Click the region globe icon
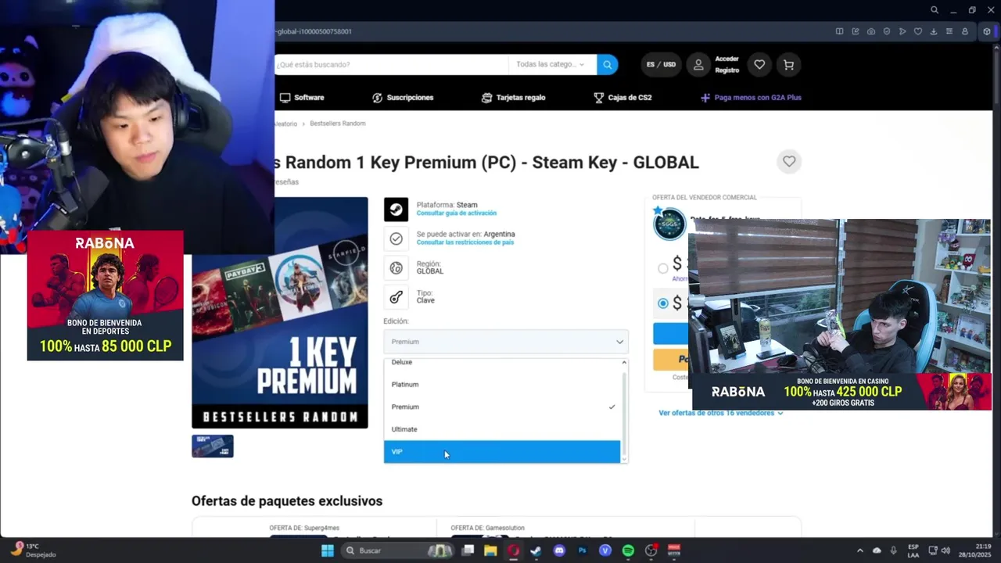The width and height of the screenshot is (1001, 563). click(396, 267)
